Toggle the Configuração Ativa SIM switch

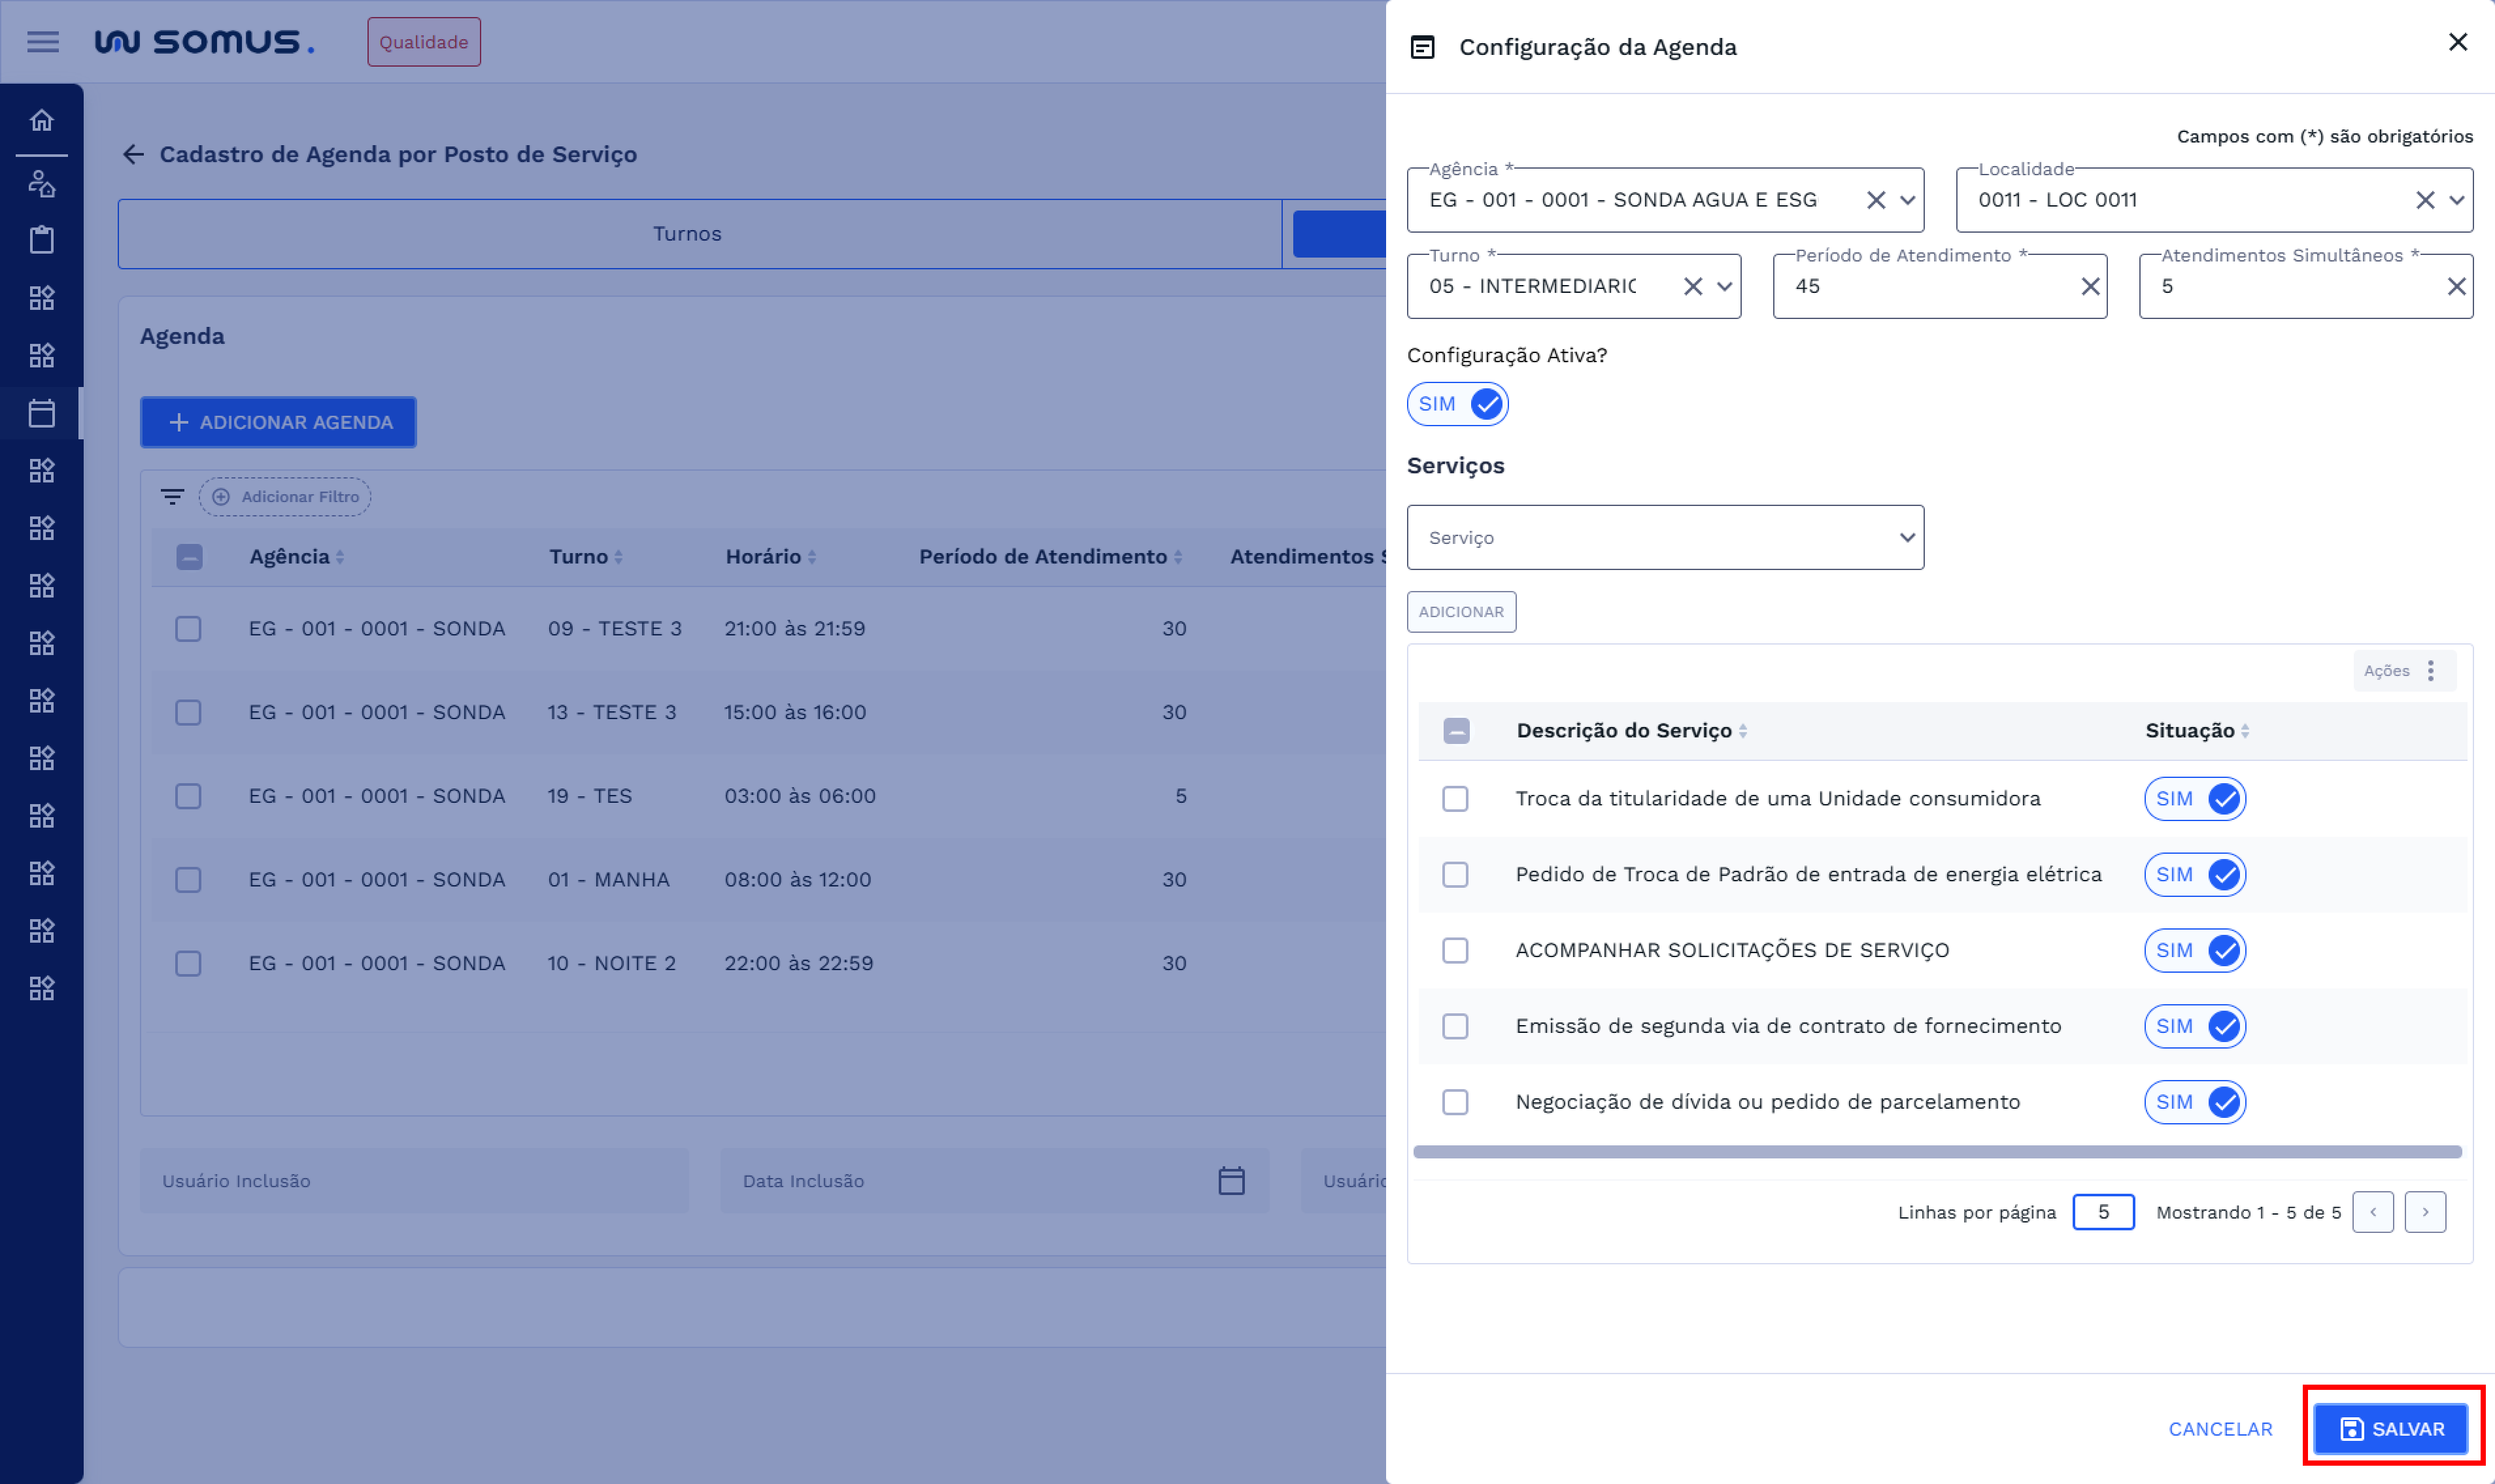pos(1457,404)
